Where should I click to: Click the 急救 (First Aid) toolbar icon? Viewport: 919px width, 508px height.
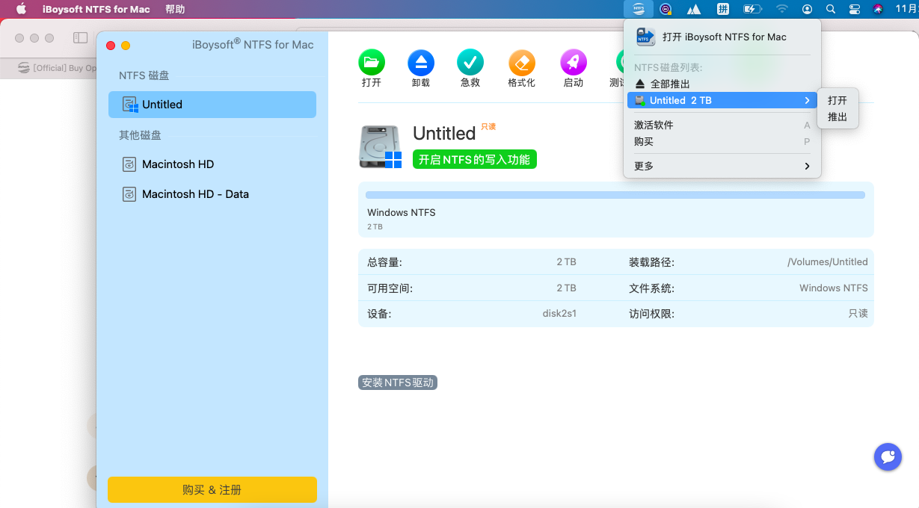click(x=470, y=63)
